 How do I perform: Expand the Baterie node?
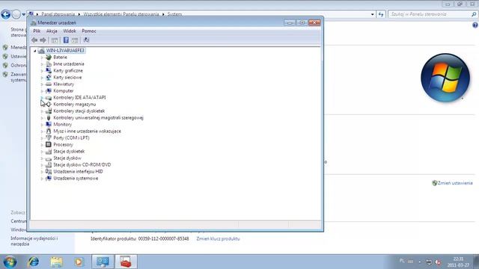click(x=42, y=58)
